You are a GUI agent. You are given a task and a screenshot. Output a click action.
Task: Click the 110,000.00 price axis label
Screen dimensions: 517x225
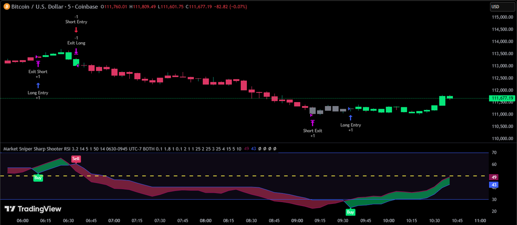502,139
